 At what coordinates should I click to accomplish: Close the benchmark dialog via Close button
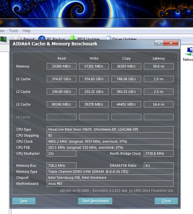tap(166, 201)
